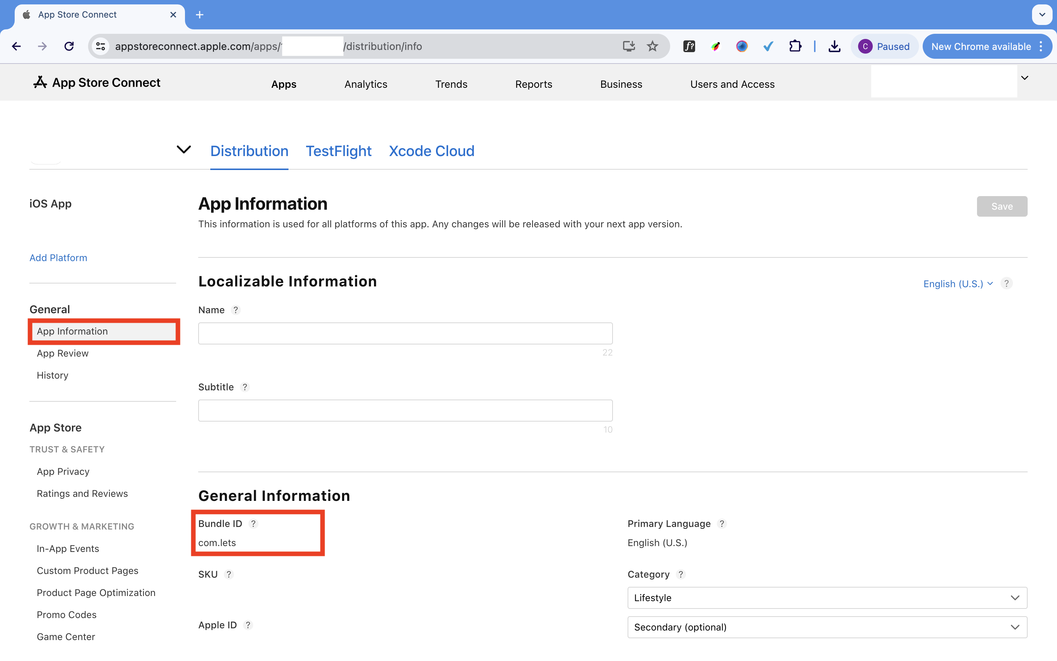The height and width of the screenshot is (661, 1057).
Task: Click the com.lets Bundle ID value
Action: click(x=217, y=543)
